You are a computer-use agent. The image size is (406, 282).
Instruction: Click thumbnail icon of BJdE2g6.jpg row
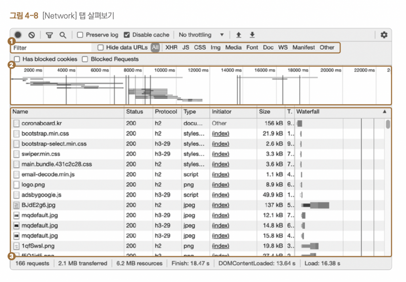[16, 205]
